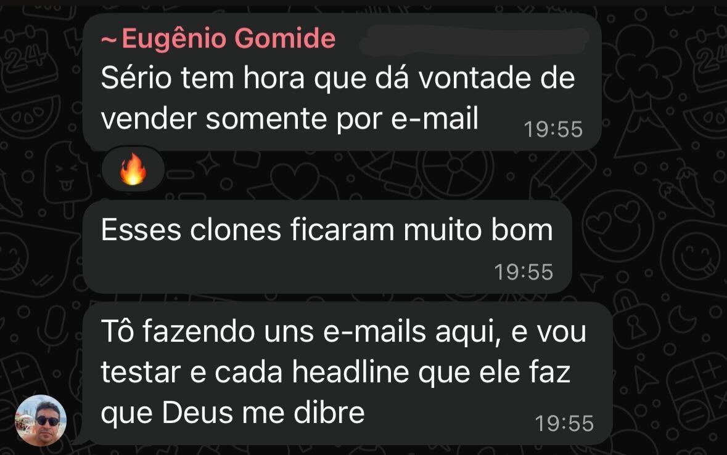Click the 19:55 timestamp on the 'Esses clones' message
Screen dimensions: 727x455
[524, 272]
